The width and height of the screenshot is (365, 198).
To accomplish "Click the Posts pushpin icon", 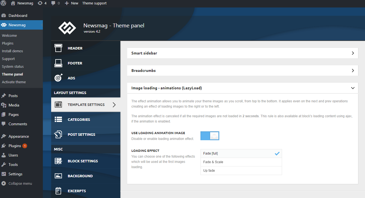I will pos(4,96).
